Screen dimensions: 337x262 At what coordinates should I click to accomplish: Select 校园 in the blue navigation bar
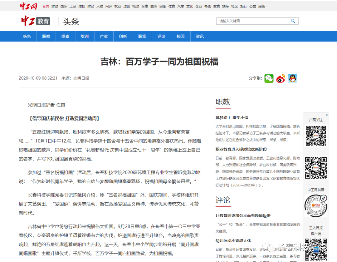[x=181, y=36]
